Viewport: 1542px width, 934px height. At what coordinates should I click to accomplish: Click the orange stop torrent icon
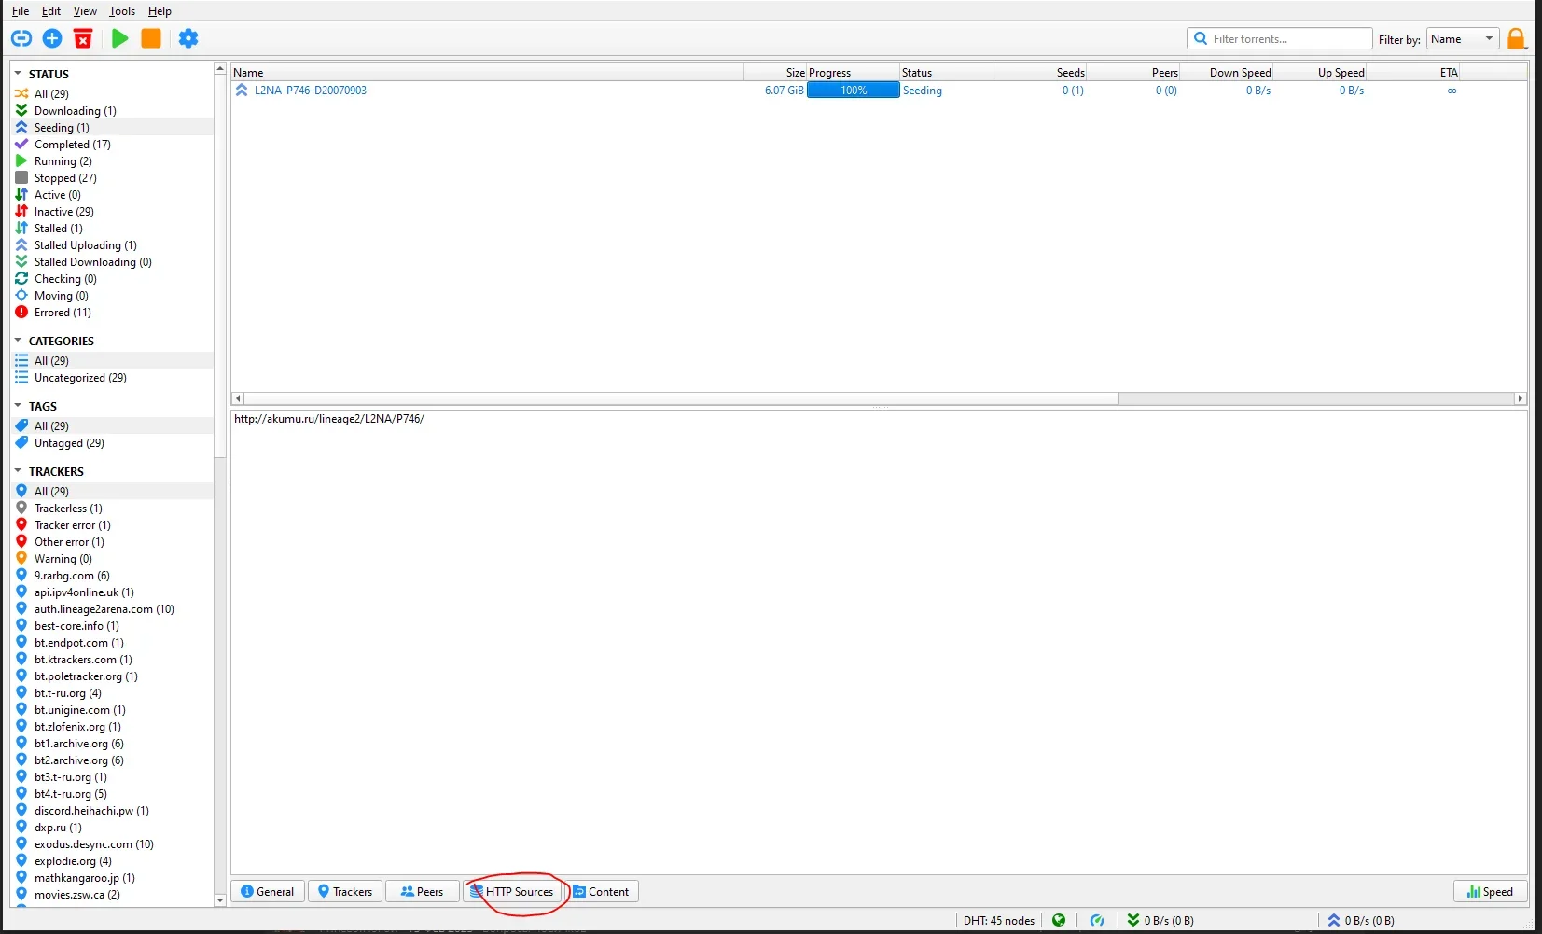tap(151, 38)
